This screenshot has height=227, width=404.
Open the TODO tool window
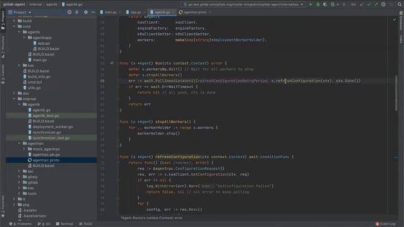coord(86,224)
